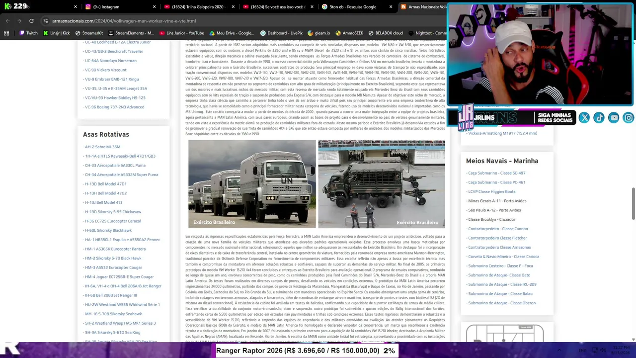The height and width of the screenshot is (358, 636).
Task: Open the CH-33 Aérospatiale SA330L Puma link
Action: [115, 166]
